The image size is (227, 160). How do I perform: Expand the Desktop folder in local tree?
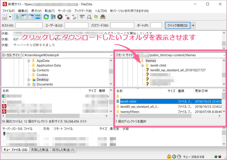29,80
